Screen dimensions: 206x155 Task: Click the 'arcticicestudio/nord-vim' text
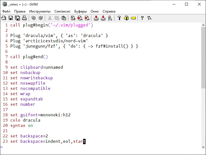55,41
